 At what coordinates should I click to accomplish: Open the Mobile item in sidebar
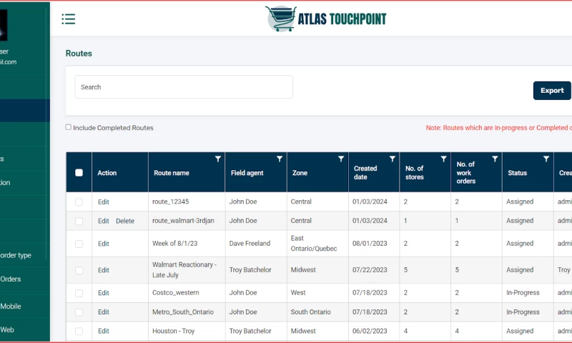11,306
